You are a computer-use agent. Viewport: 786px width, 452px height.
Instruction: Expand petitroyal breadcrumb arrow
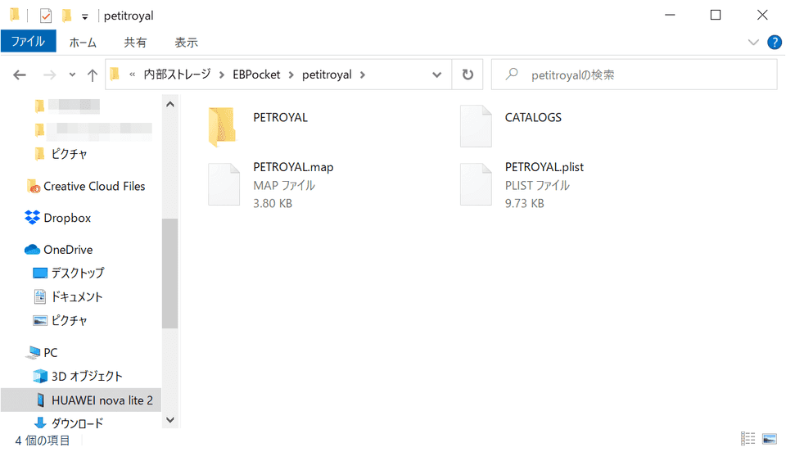coord(363,75)
